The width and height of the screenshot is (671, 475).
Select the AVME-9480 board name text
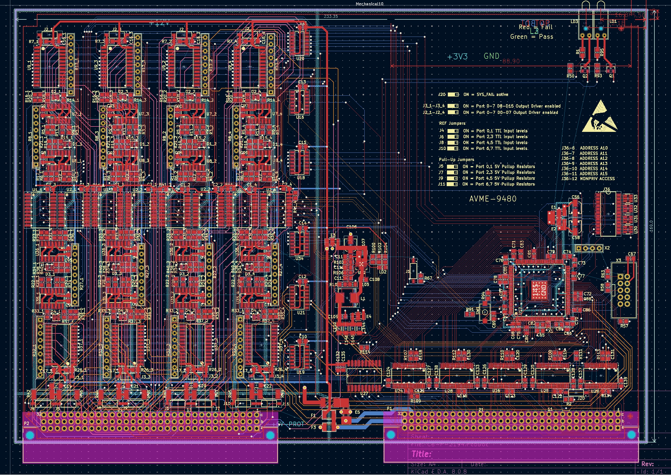(493, 199)
